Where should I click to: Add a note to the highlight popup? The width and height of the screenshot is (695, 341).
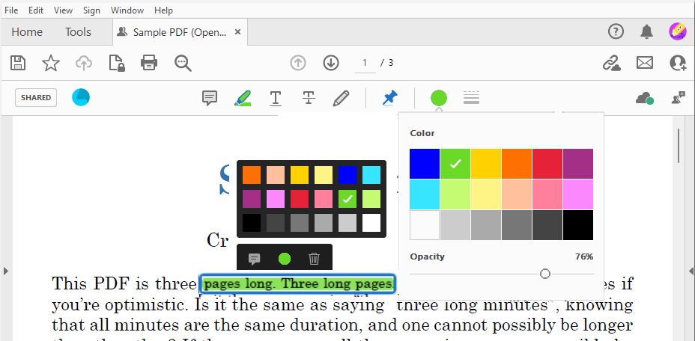tap(255, 259)
